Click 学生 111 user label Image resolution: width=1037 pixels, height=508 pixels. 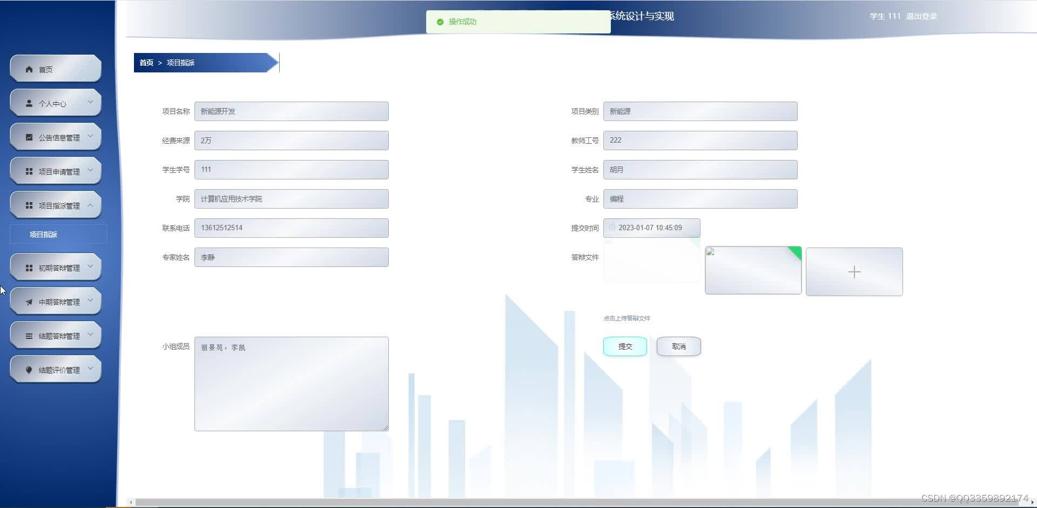tap(885, 16)
